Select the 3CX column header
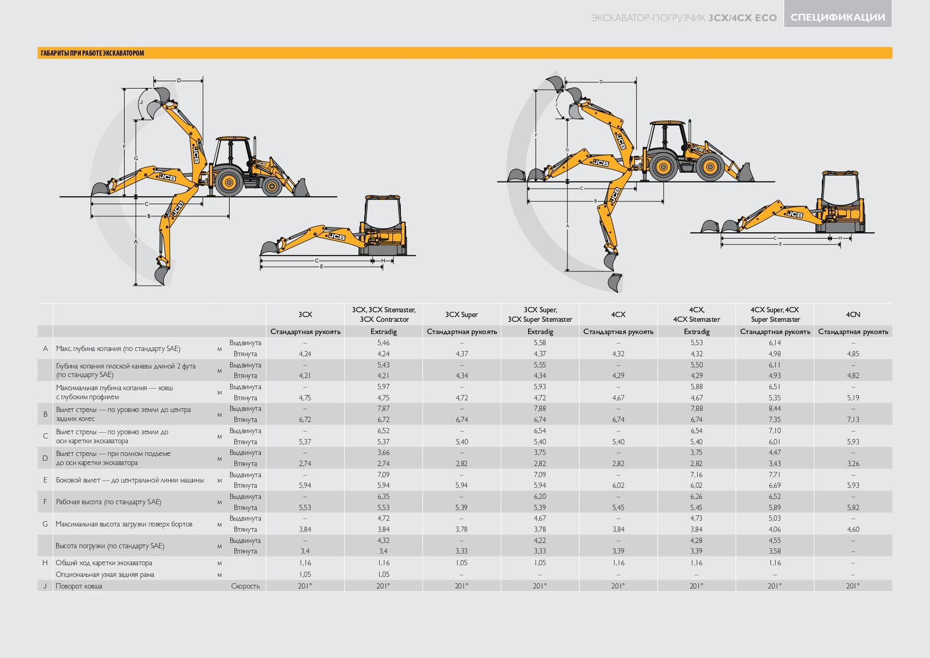The width and height of the screenshot is (930, 658). 305,315
